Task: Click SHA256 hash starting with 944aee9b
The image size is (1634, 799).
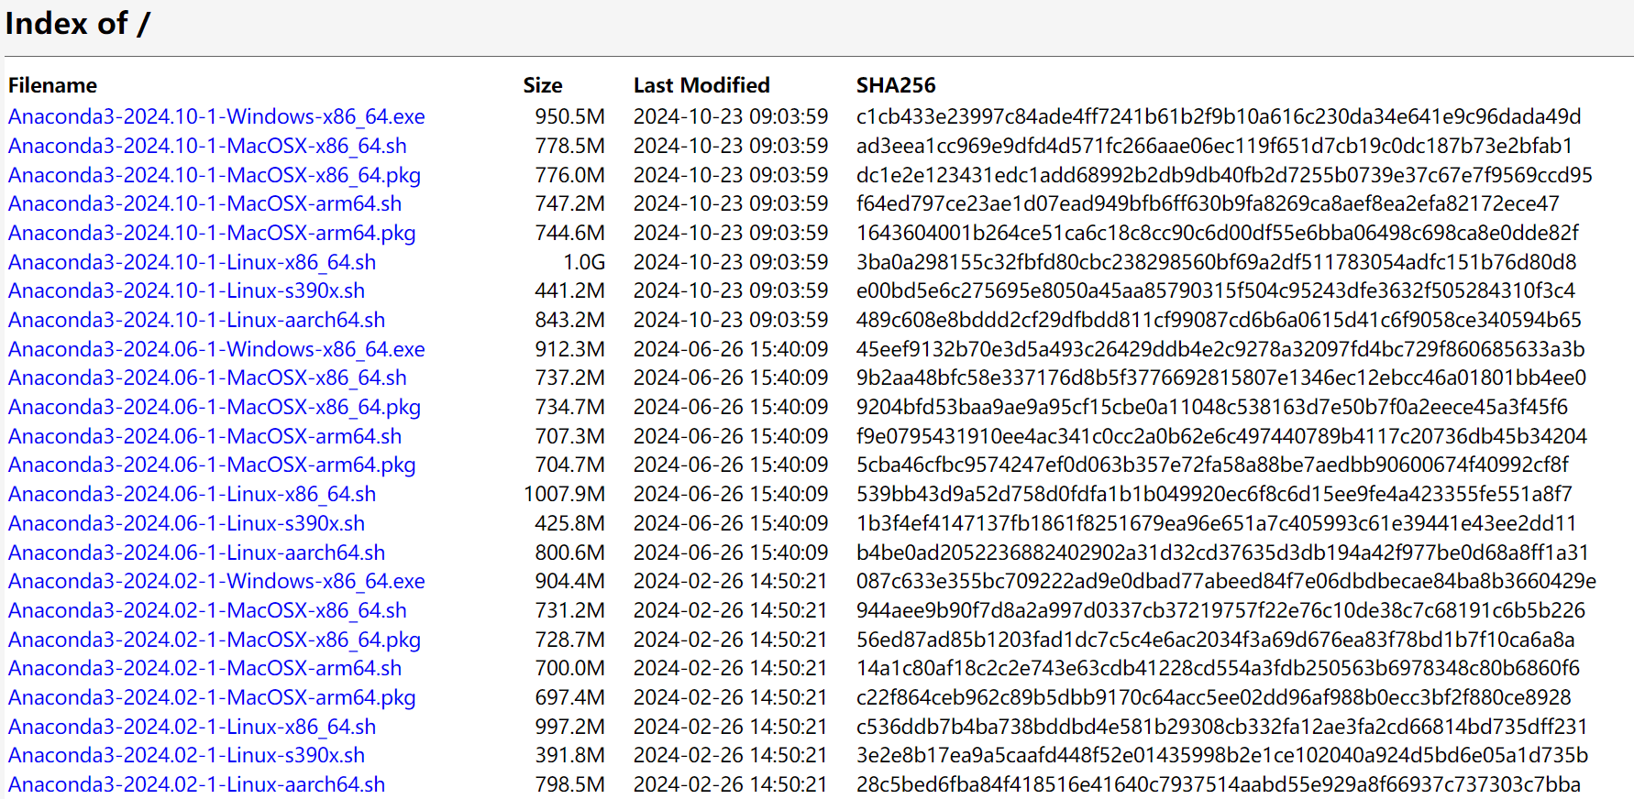Action: pos(1220,610)
